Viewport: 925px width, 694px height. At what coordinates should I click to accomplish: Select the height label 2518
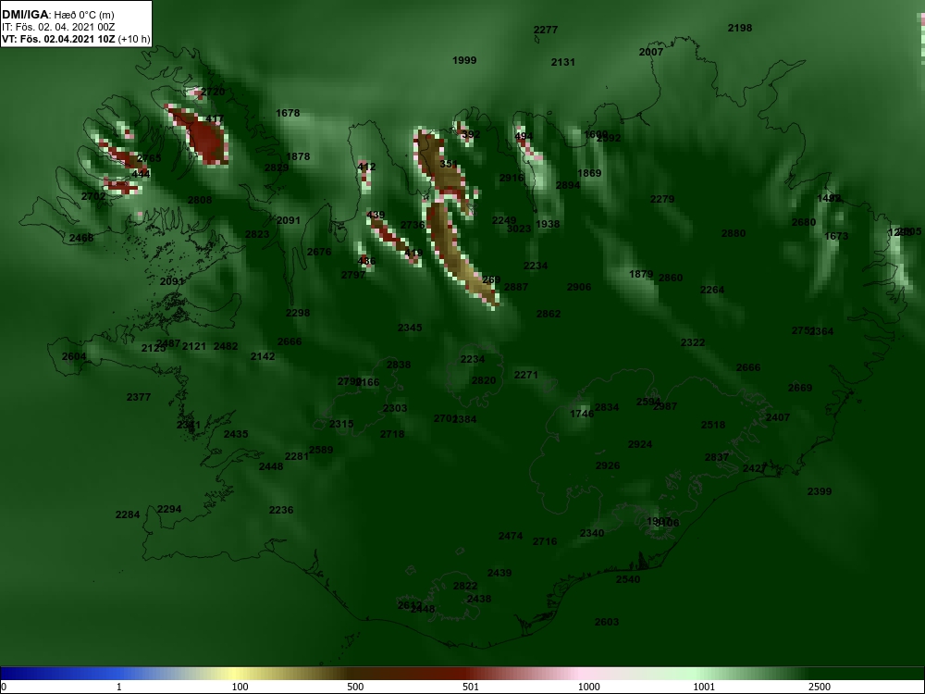click(x=713, y=425)
